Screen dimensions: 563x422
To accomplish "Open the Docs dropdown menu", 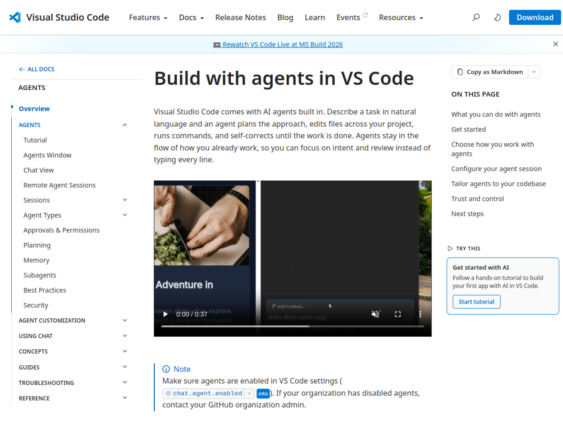I will coord(191,17).
